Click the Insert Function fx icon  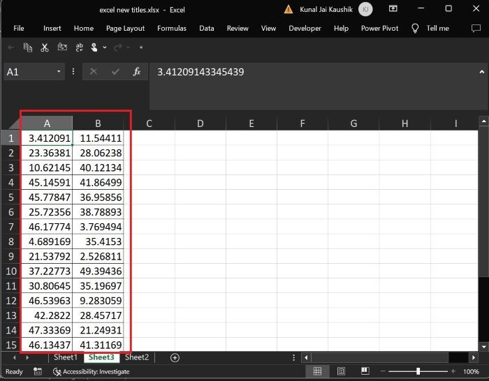pyautogui.click(x=137, y=72)
